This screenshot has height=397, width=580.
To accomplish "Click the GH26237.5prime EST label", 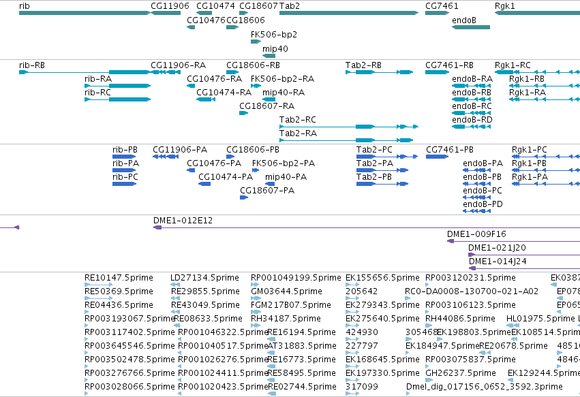I will coord(461,373).
